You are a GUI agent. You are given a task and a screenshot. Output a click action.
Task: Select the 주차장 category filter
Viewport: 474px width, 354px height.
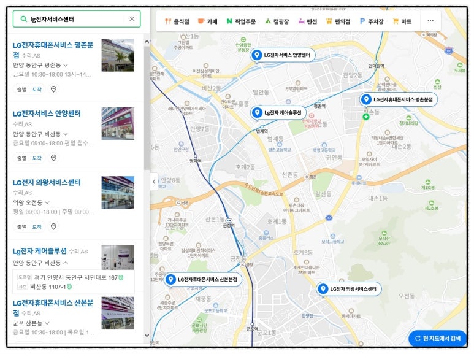[372, 21]
